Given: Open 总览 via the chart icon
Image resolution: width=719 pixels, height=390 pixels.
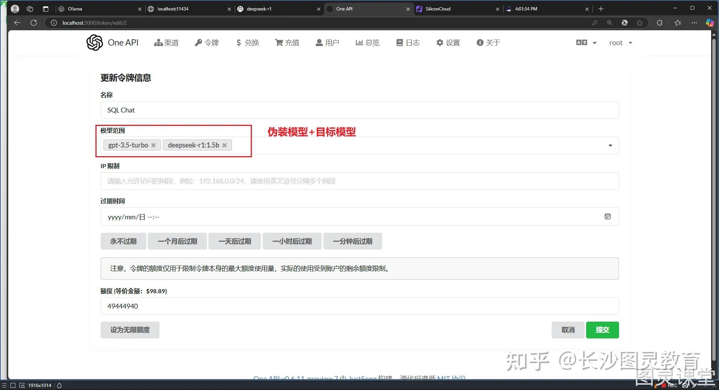Looking at the screenshot, I should point(358,43).
